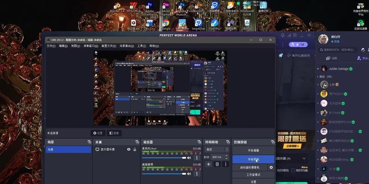Click the 时长 300 ms duration spinner

pos(220,157)
